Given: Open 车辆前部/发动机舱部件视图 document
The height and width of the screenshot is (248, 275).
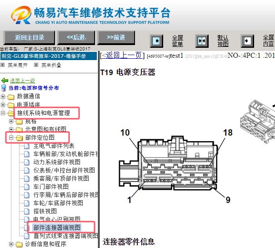Looking at the screenshot, I should click(65, 154).
